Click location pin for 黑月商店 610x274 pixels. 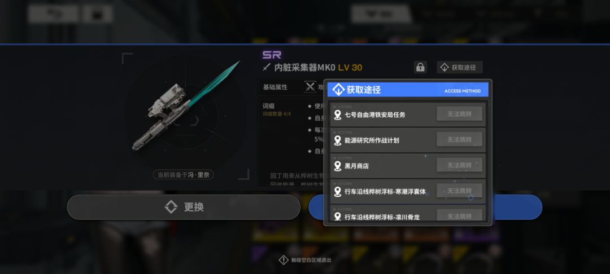tap(338, 166)
